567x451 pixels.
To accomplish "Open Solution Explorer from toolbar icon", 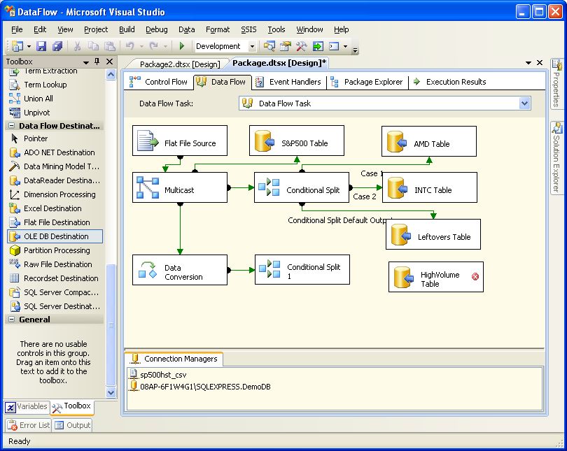I will point(269,46).
